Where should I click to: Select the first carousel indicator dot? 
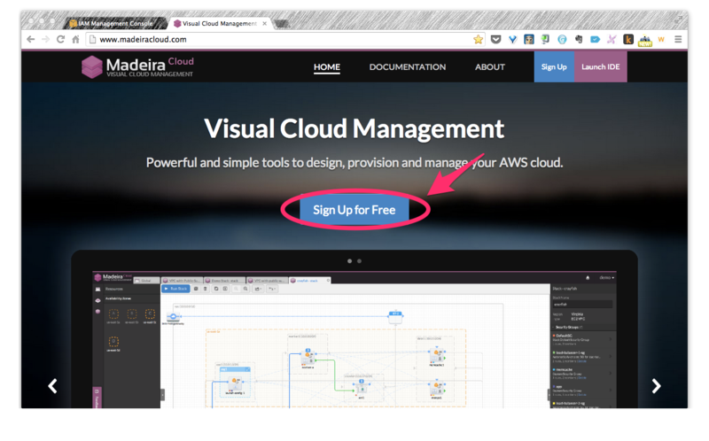click(349, 261)
